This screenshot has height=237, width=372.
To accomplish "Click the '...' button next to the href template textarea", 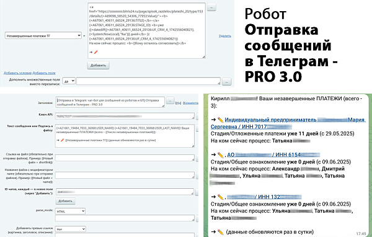I will click(x=211, y=7).
